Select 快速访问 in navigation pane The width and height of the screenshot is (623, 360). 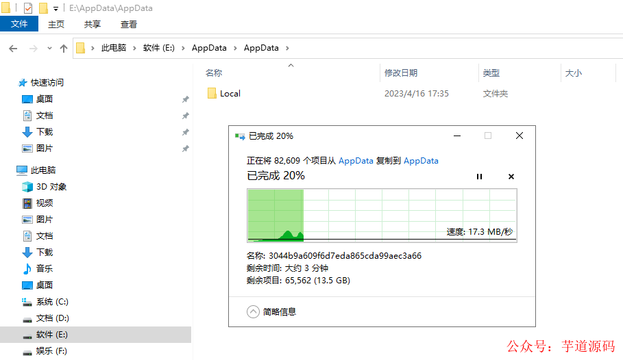[x=47, y=83]
